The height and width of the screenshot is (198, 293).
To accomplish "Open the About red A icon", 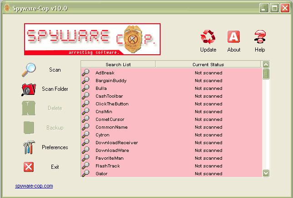I will point(233,36).
